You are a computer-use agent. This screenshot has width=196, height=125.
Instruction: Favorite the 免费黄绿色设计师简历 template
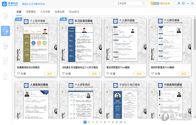point(21,74)
